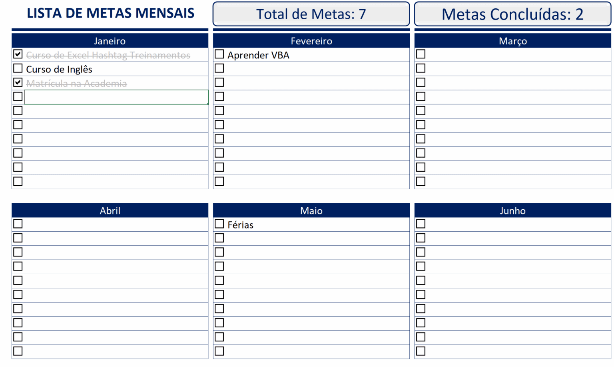Check the Férias goal in Maio

pos(219,223)
